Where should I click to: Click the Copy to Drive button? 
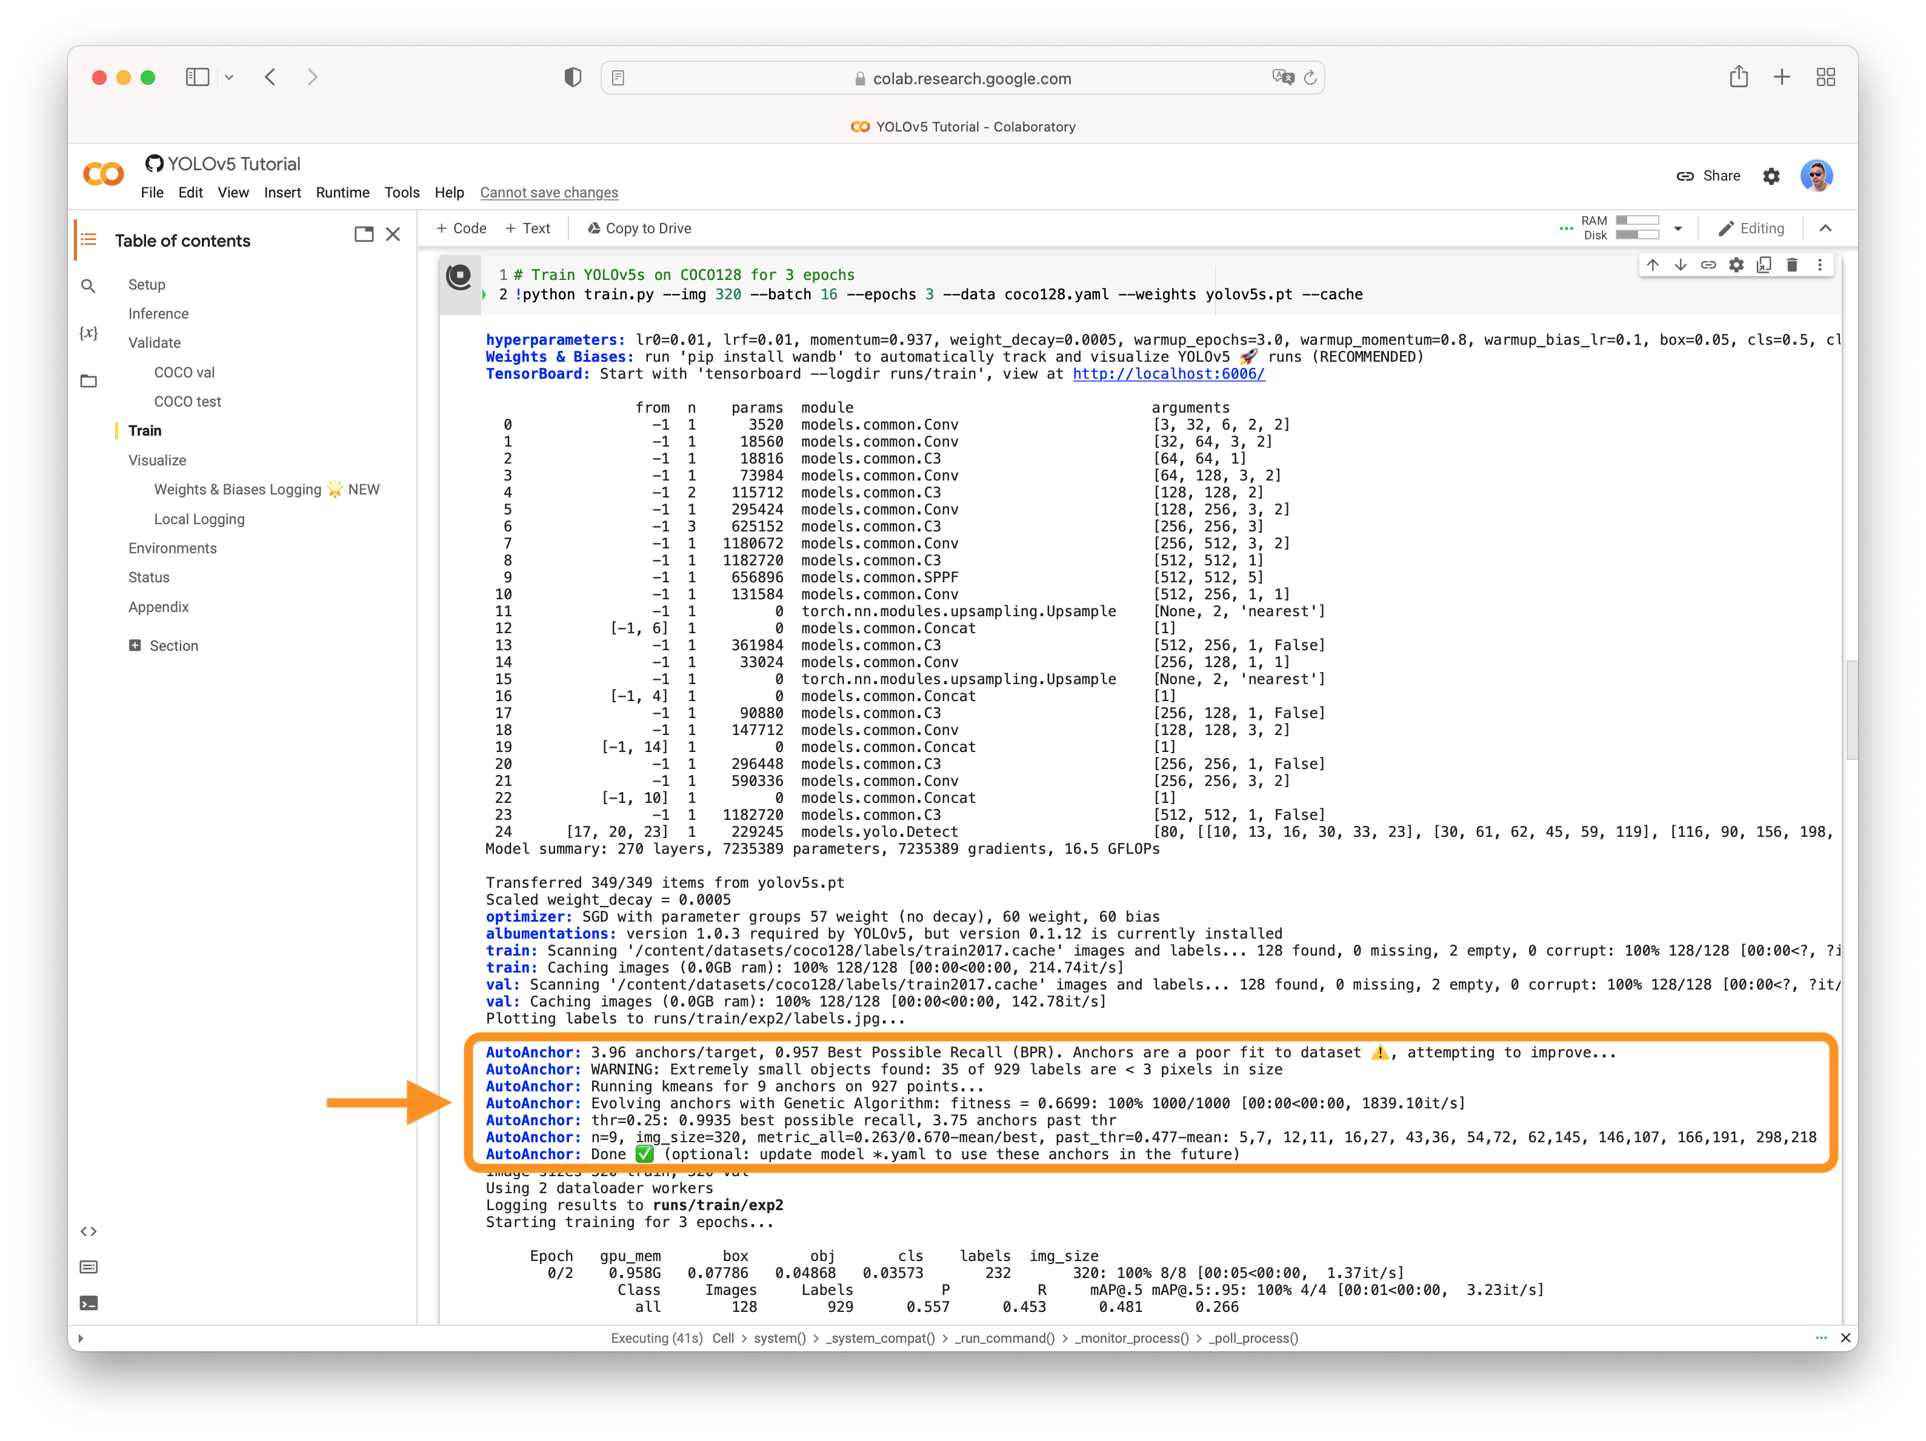(639, 228)
